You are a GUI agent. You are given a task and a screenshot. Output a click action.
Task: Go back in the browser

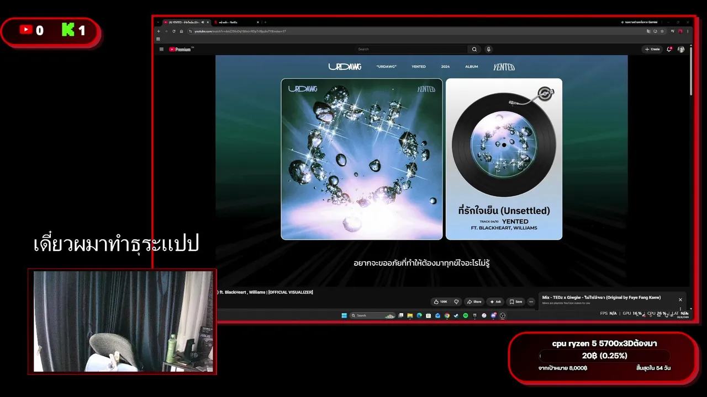[159, 31]
